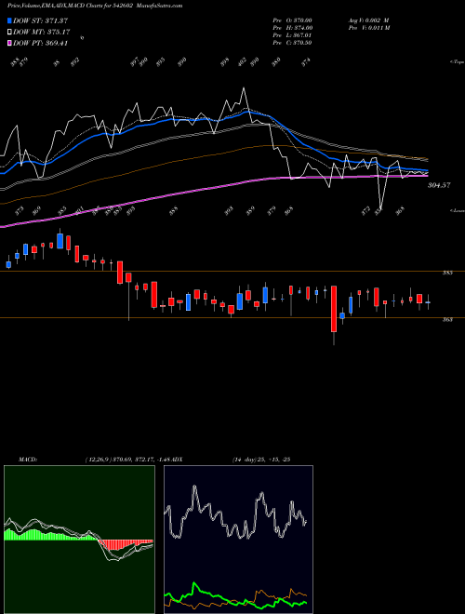Viewport: 465px width, 614px height.
Task: Click the magenta DOW PT legend swatch
Action: [x=9, y=43]
